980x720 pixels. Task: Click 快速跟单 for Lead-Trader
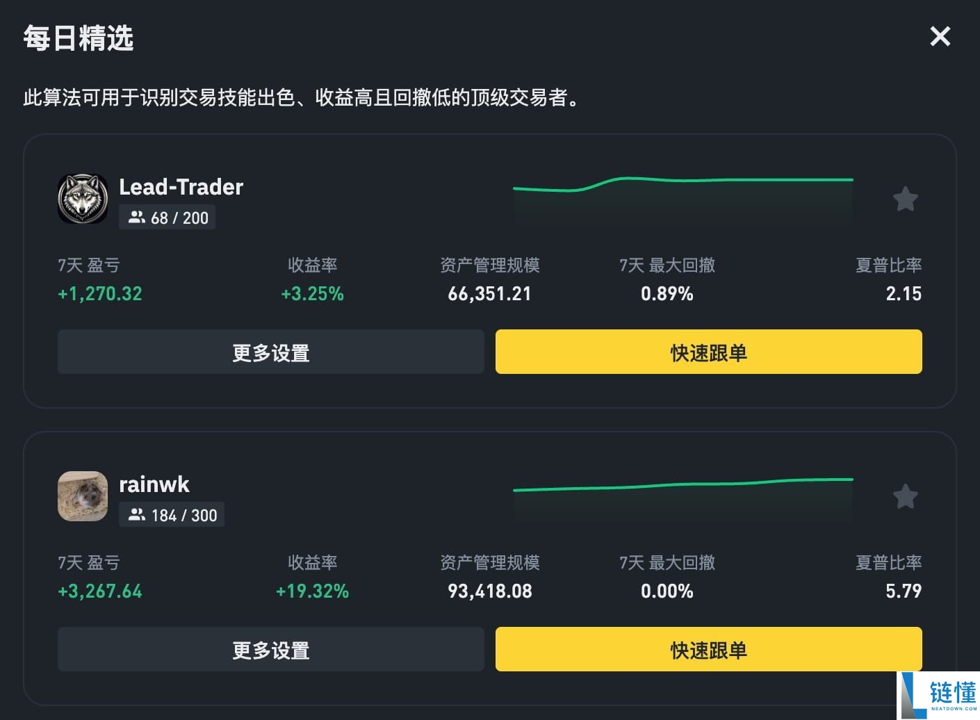coord(708,352)
